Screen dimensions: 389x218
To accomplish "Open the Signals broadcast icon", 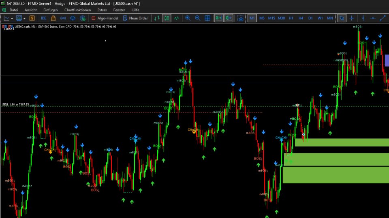I will (63, 18).
